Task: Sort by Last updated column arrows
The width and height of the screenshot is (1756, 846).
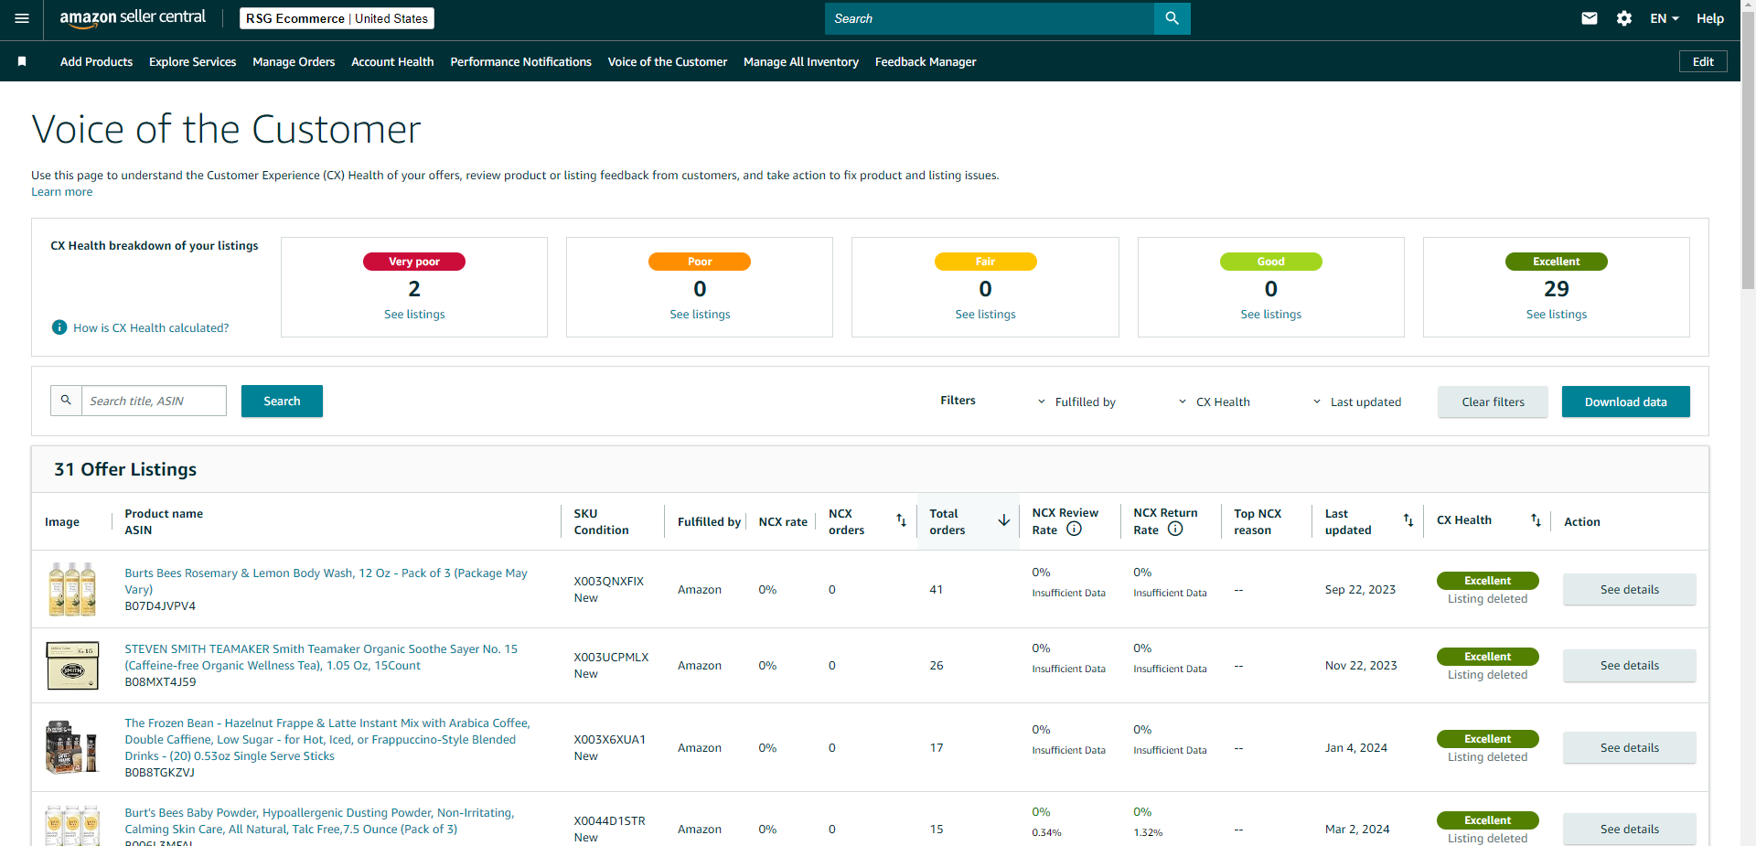Action: (1408, 520)
